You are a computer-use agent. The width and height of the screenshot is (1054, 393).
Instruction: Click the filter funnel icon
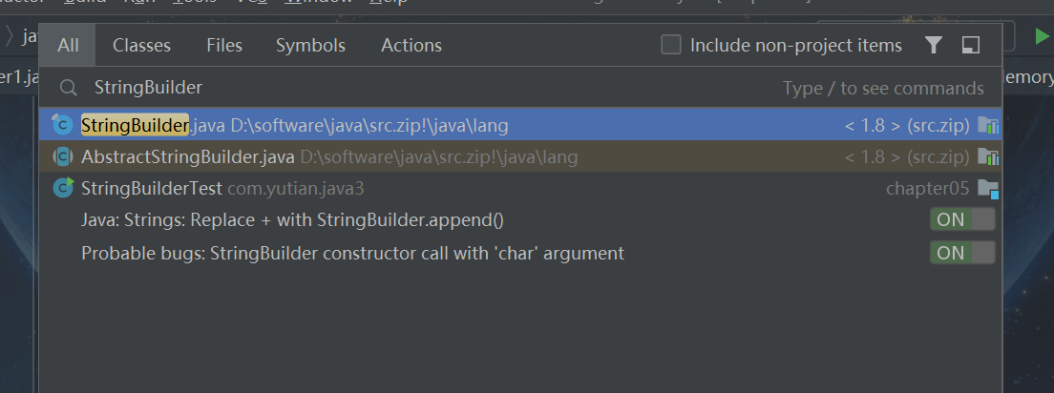pos(934,45)
